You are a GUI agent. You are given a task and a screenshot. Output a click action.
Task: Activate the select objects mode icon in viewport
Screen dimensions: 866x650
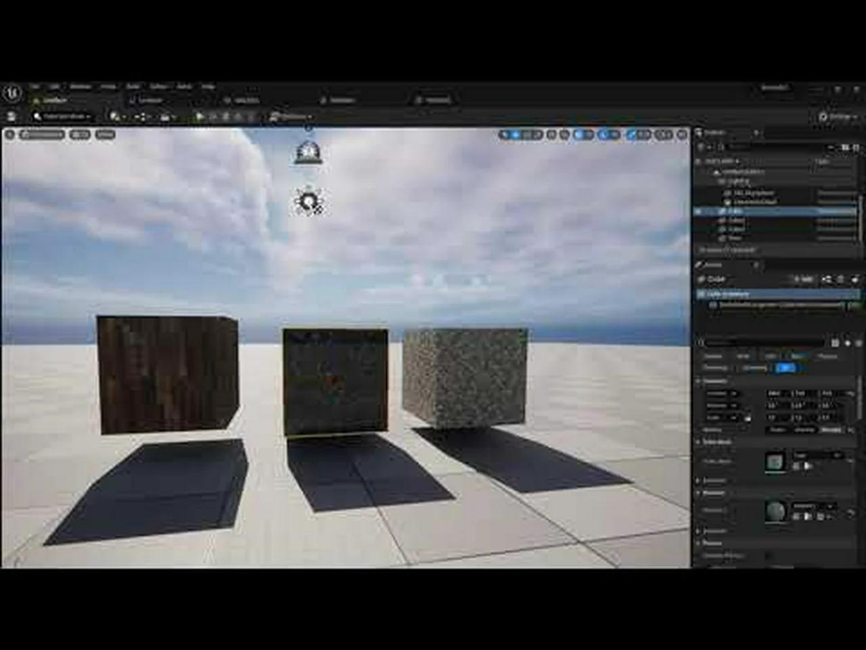coord(504,135)
